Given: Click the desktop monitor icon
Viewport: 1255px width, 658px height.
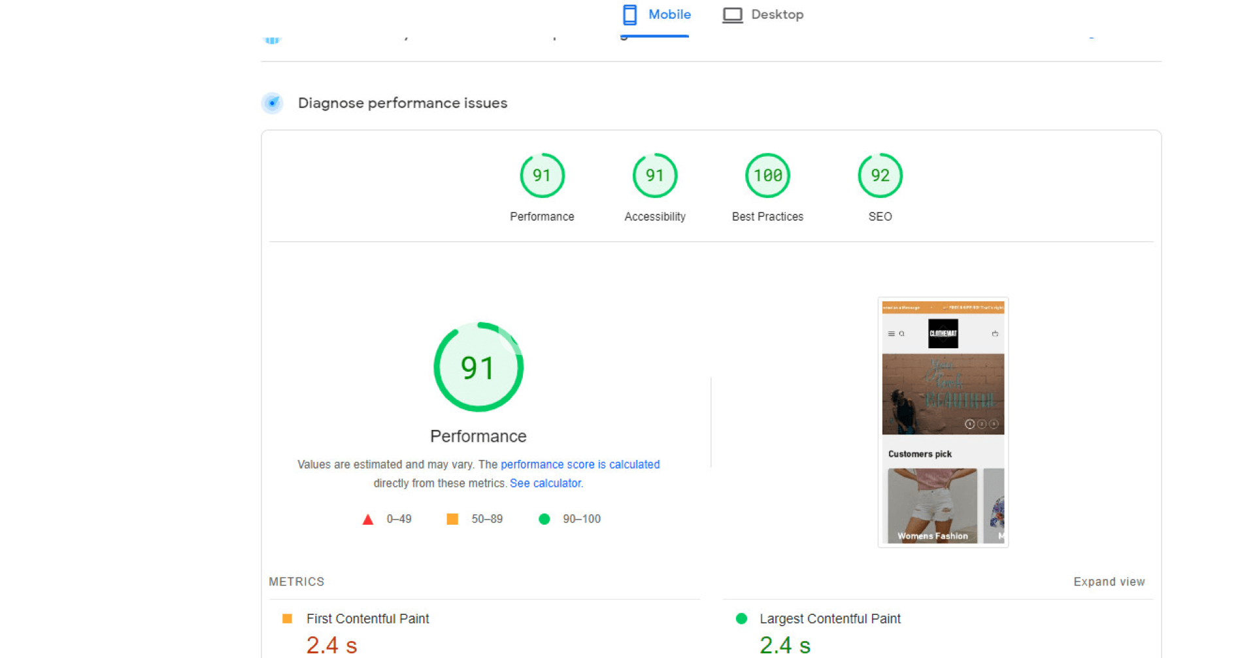Looking at the screenshot, I should [732, 15].
